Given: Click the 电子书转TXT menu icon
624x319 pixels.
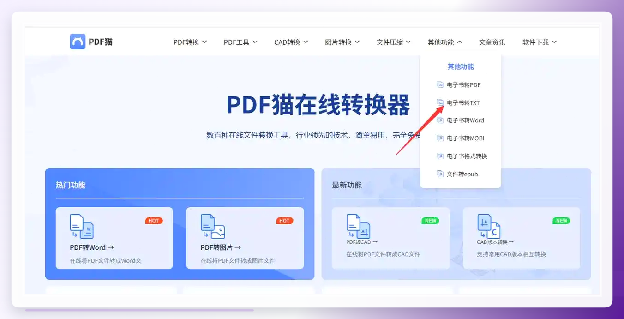Looking at the screenshot, I should [x=440, y=102].
